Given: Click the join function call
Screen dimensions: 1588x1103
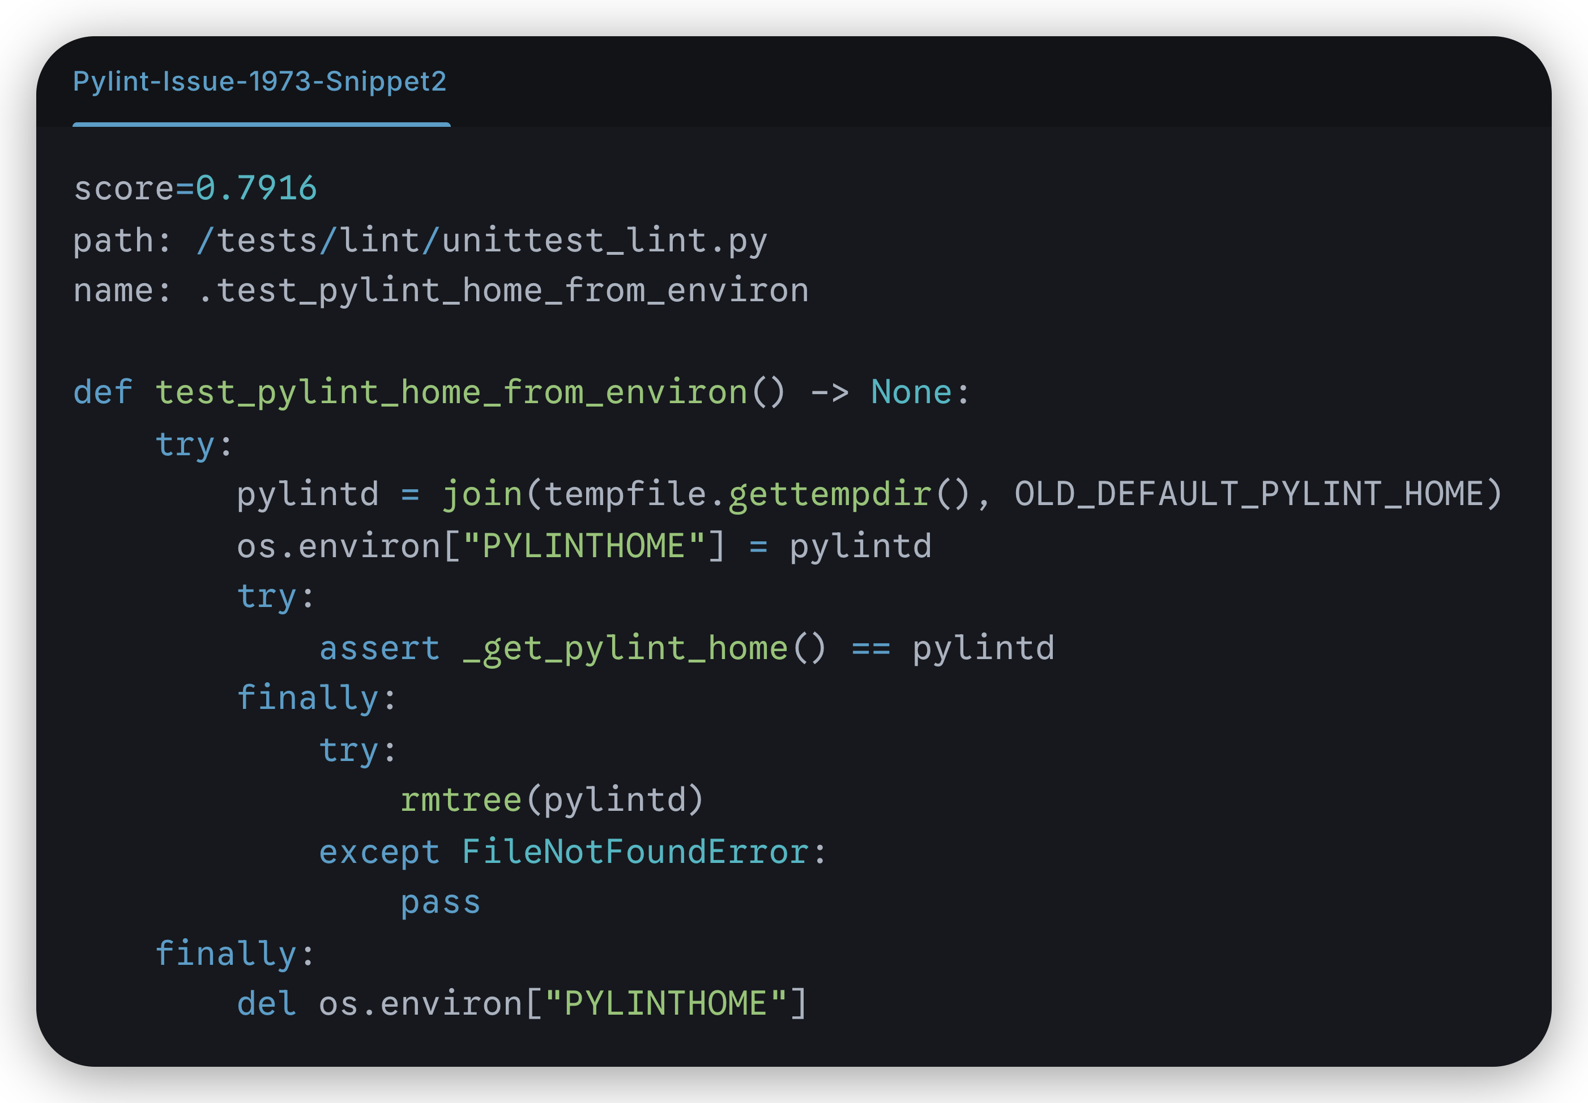Looking at the screenshot, I should tap(481, 494).
